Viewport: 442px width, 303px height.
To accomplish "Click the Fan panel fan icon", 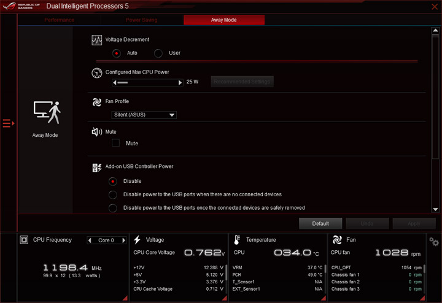I will pyautogui.click(x=337, y=240).
